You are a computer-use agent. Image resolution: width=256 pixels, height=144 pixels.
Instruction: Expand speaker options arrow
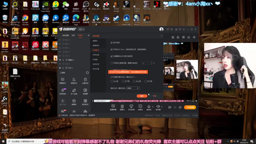click(x=162, y=107)
